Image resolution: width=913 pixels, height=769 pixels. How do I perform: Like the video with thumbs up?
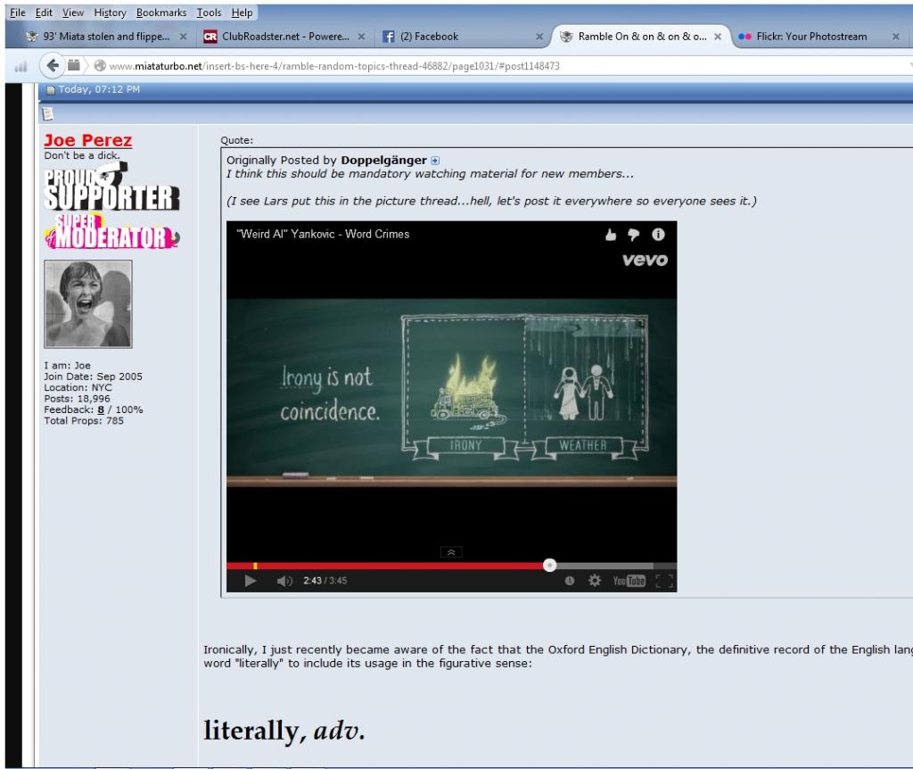coord(610,235)
